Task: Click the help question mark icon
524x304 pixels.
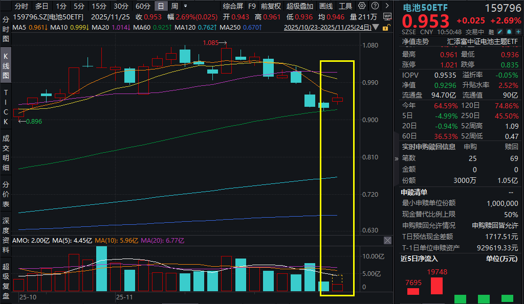Action: click(375, 6)
